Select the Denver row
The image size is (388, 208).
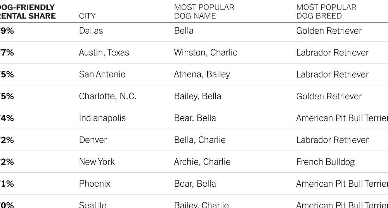194,140
